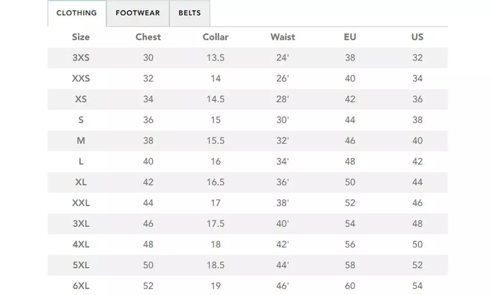This screenshot has width=492, height=295.
Task: Switch to the Footwear tab
Action: point(137,13)
